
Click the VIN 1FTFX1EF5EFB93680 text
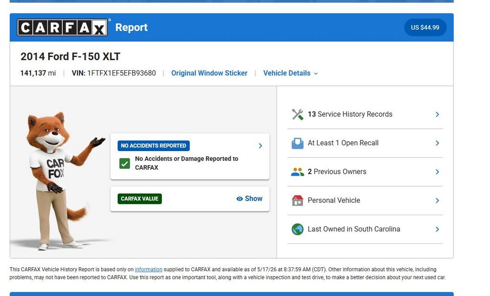pos(114,73)
